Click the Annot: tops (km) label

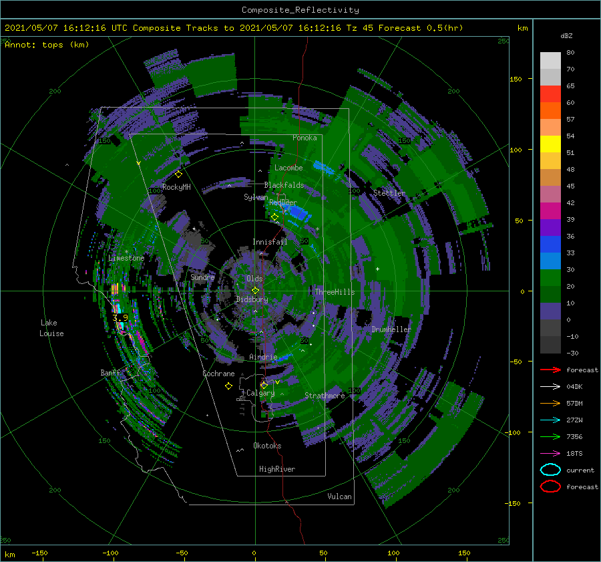pyautogui.click(x=47, y=45)
